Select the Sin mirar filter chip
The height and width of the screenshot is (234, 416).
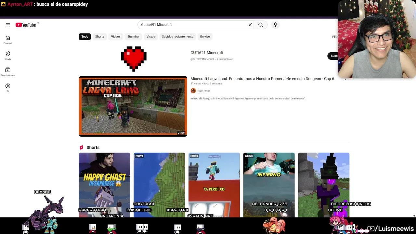click(x=133, y=36)
